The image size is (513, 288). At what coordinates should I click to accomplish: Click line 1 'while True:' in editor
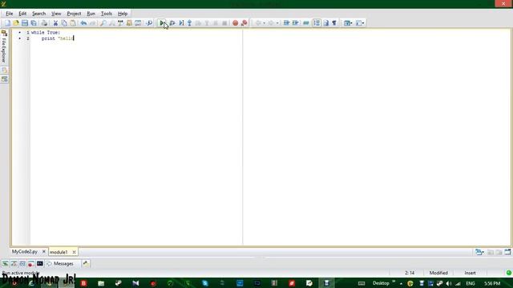(x=46, y=33)
